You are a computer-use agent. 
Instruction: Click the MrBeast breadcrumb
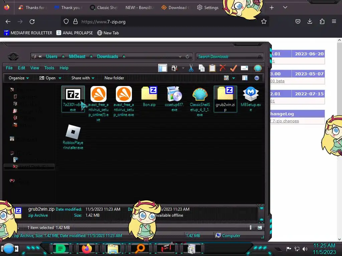tap(77, 56)
